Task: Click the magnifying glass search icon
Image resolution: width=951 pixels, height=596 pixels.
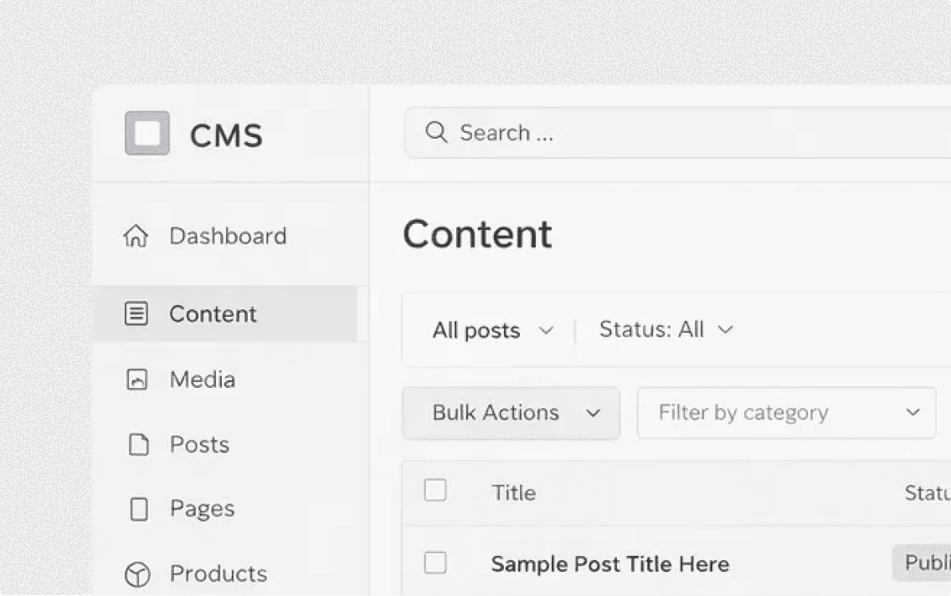Action: [436, 132]
